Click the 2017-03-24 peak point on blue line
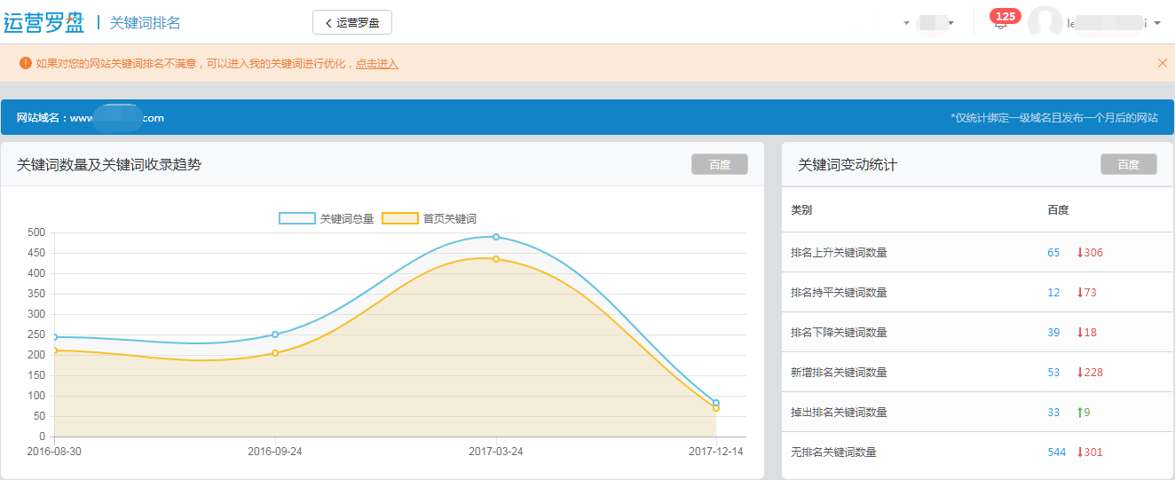 tap(496, 237)
